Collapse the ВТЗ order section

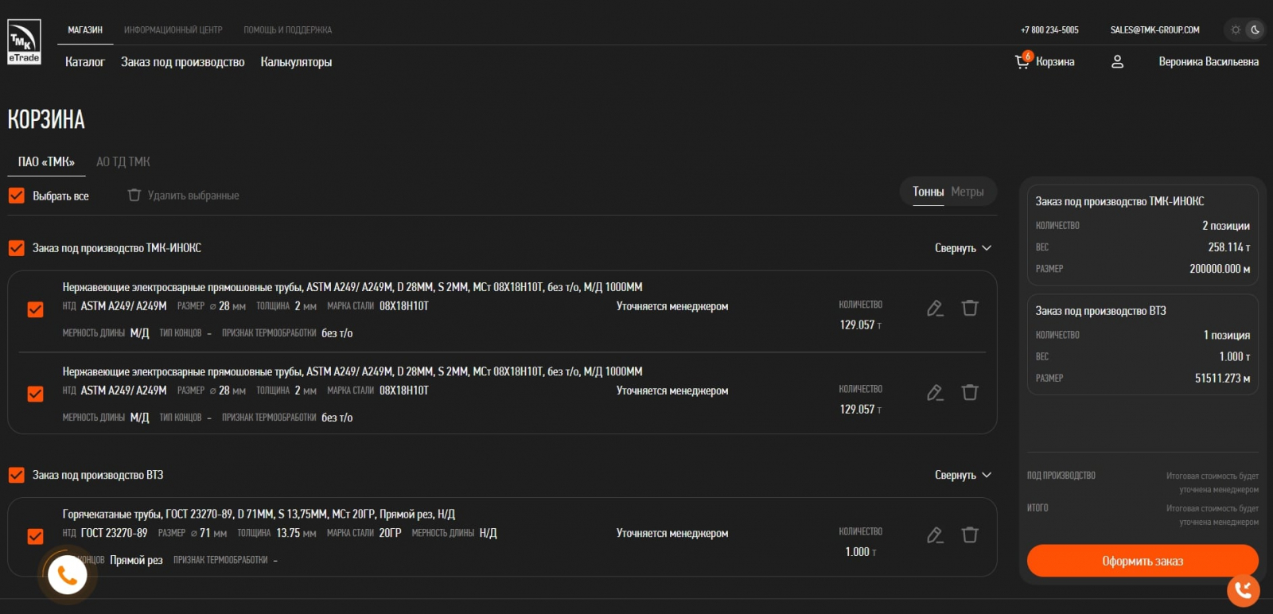point(963,475)
